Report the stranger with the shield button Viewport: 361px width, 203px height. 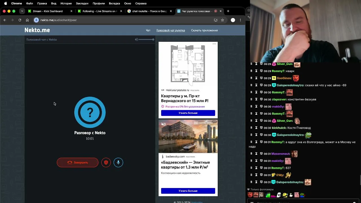106,162
